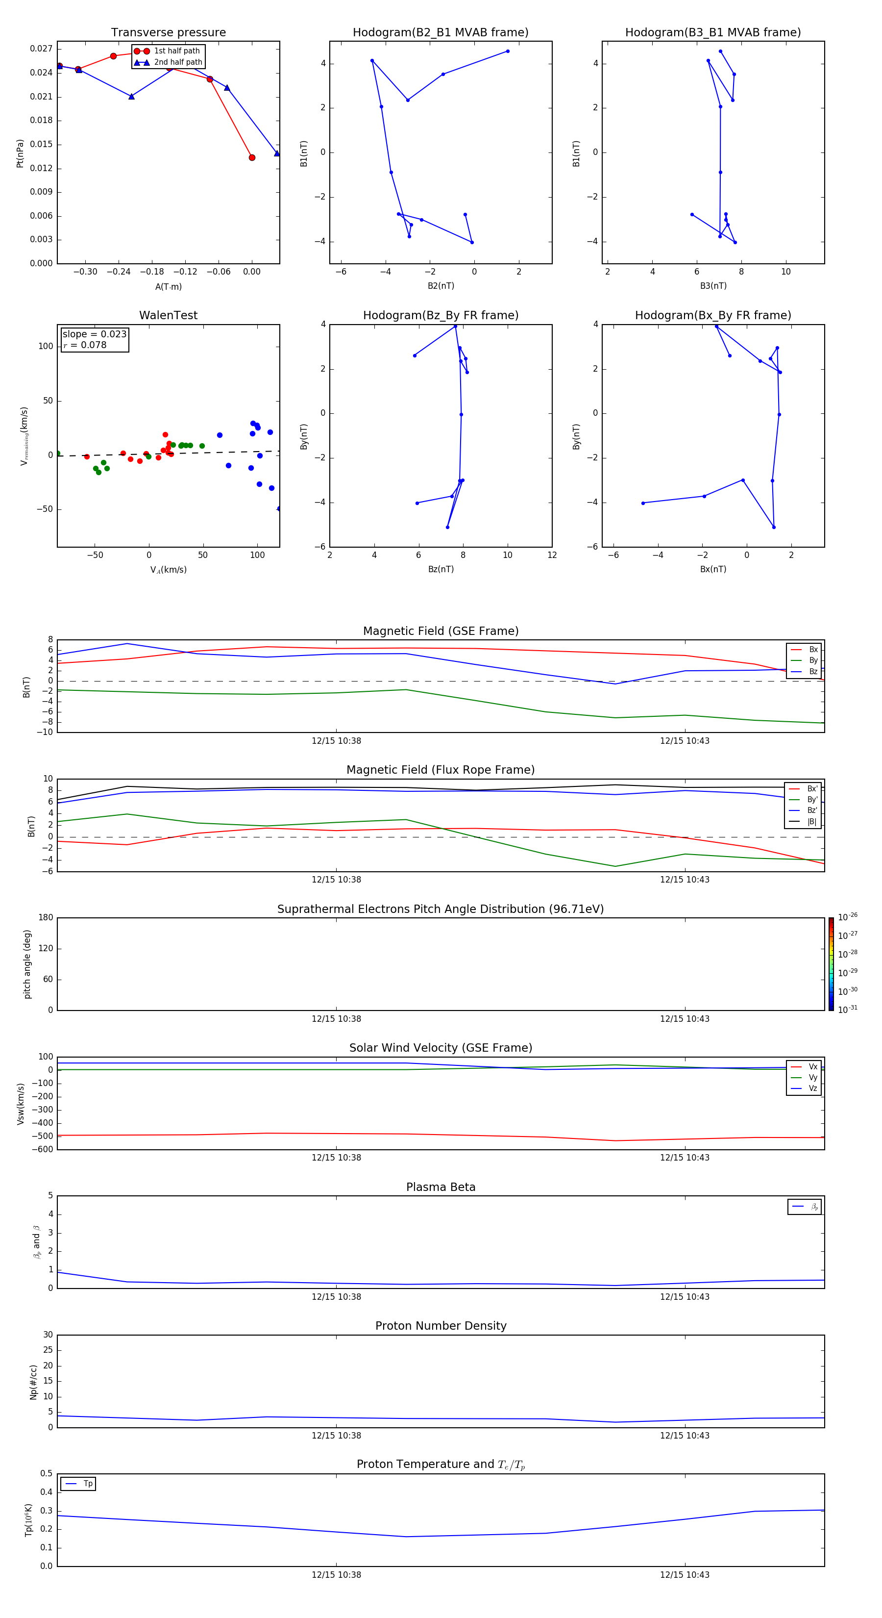The width and height of the screenshot is (882, 1618).
Task: Click the "B3(nT)" x-axis label
Action: coord(713,286)
